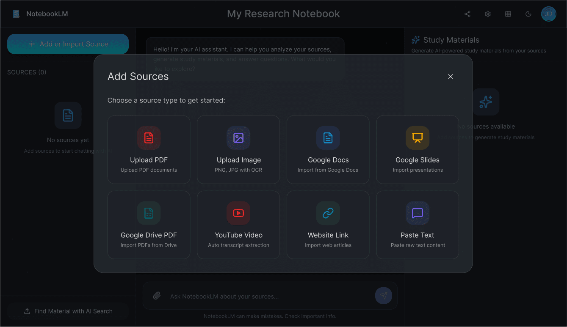Click the paperclip attach icon
This screenshot has width=567, height=327.
tap(157, 296)
